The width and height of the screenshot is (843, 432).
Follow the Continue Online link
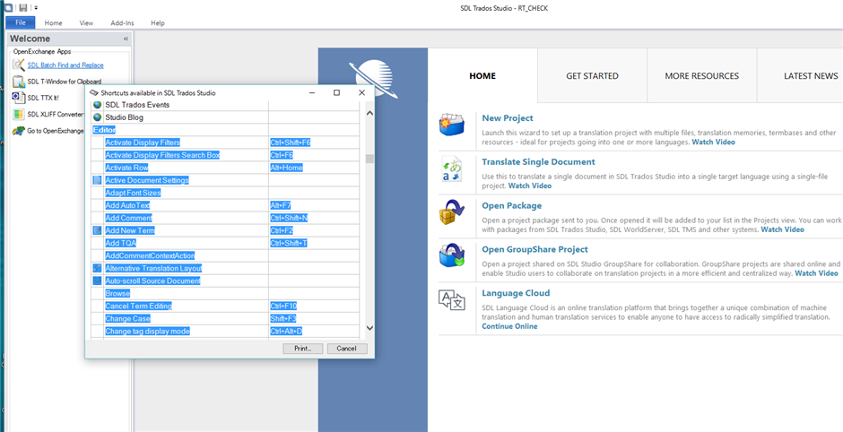point(509,326)
